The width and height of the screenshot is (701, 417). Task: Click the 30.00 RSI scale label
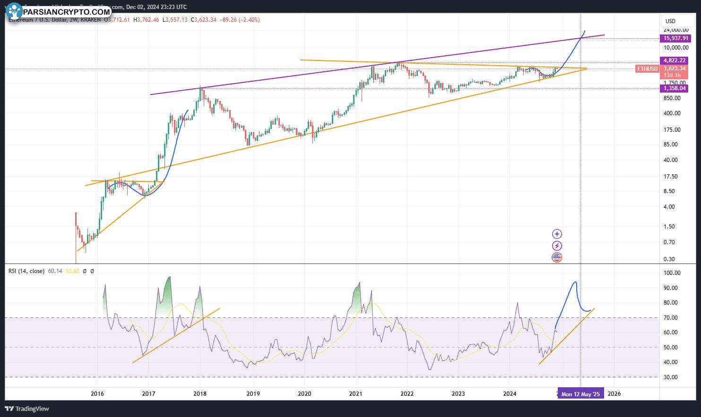672,377
